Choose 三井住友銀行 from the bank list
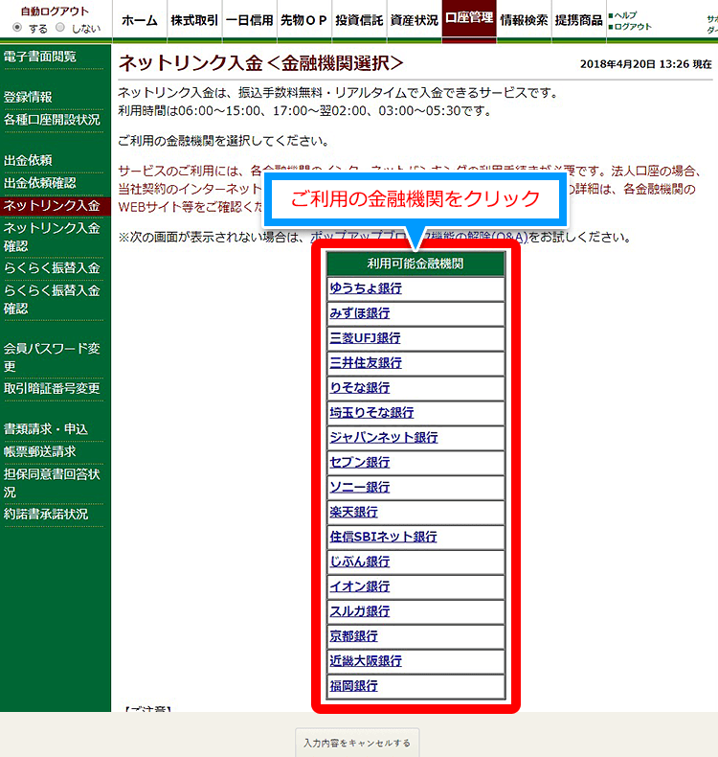Viewport: 718px width, 757px height. click(x=366, y=362)
